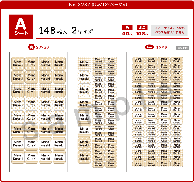Click the rectangular ミニ label above 108枚
194x182 pixels.
[x=142, y=28]
